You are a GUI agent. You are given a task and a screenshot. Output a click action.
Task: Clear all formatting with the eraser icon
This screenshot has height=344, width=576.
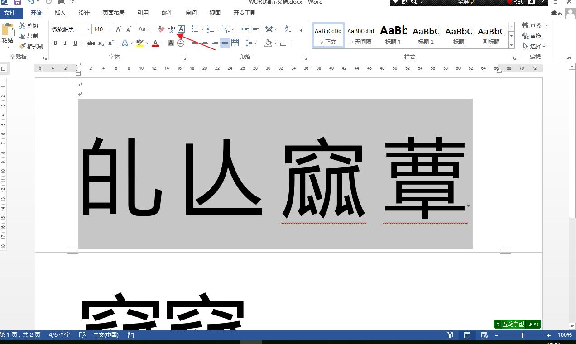pyautogui.click(x=161, y=29)
